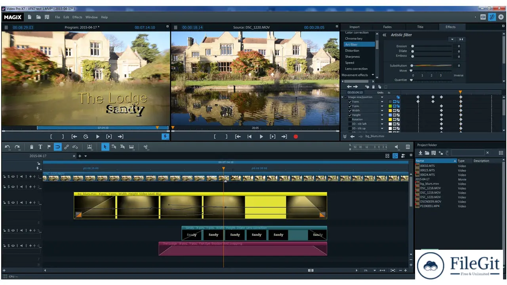Image resolution: width=507 pixels, height=285 pixels.
Task: Toggle the X-pos. keyframe checkbox
Action: coord(350,102)
